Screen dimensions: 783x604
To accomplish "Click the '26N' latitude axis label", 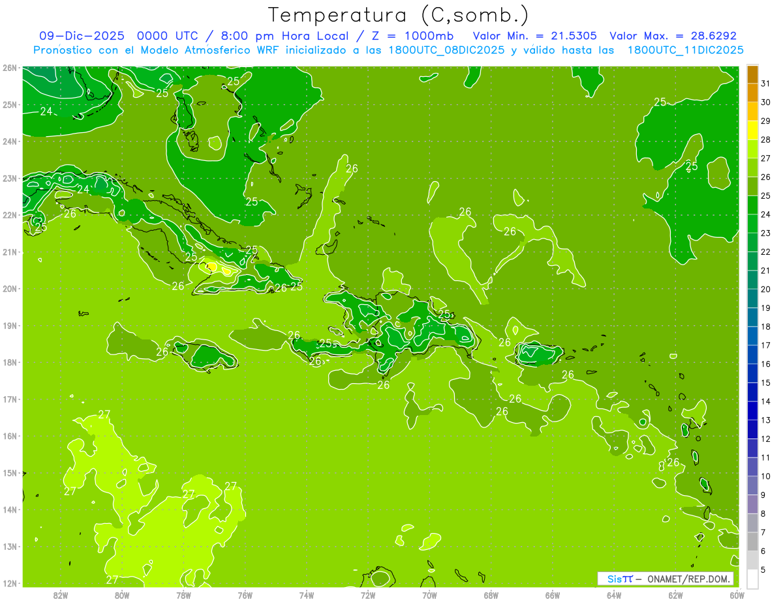I will [x=10, y=68].
